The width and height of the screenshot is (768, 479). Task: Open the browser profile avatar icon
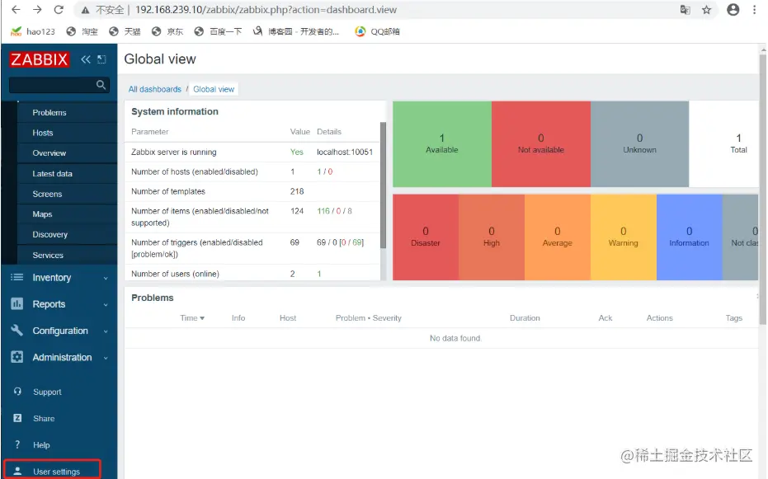pyautogui.click(x=733, y=10)
